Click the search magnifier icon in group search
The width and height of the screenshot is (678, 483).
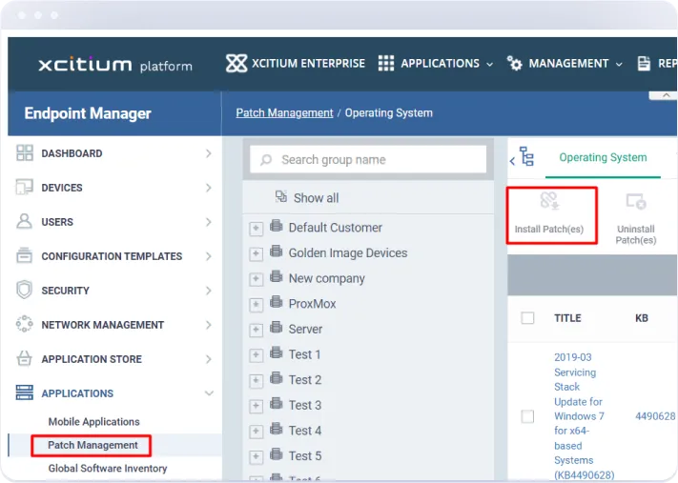point(266,160)
